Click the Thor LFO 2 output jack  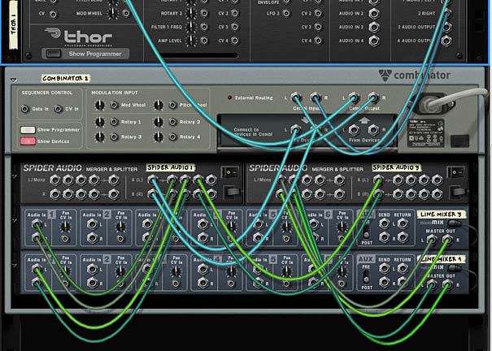[286, 14]
